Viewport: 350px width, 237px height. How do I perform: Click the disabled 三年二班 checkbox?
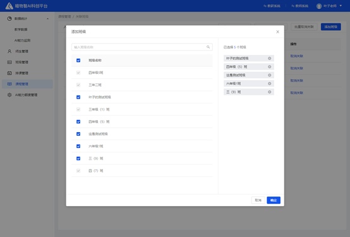(x=78, y=85)
